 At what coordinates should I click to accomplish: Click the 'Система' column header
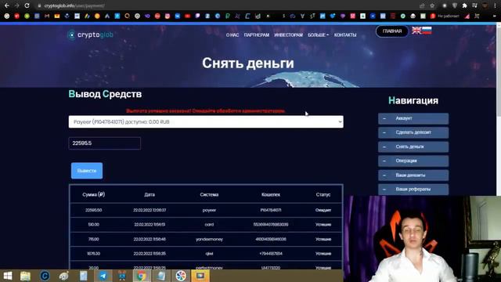tap(209, 194)
